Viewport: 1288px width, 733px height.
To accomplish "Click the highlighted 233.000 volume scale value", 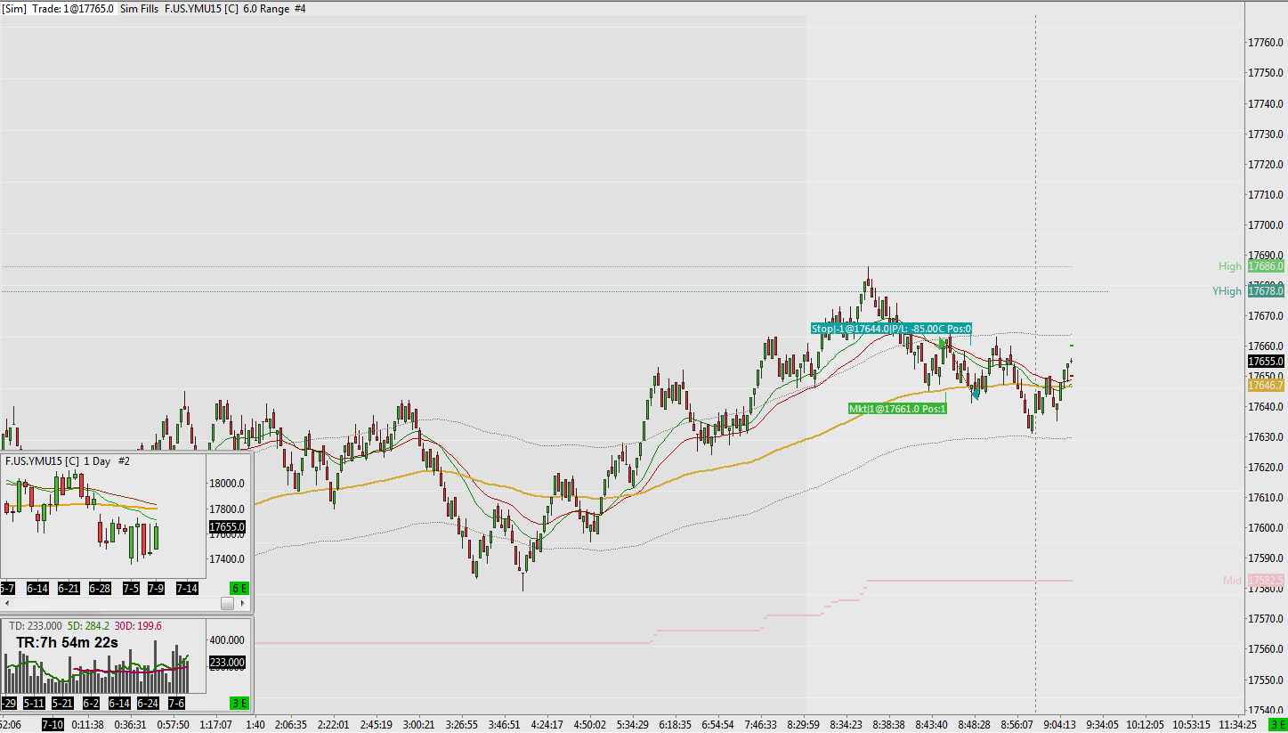I will click(227, 663).
